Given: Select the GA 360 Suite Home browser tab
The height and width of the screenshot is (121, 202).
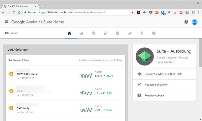Looking at the screenshot, I should coord(20,6).
